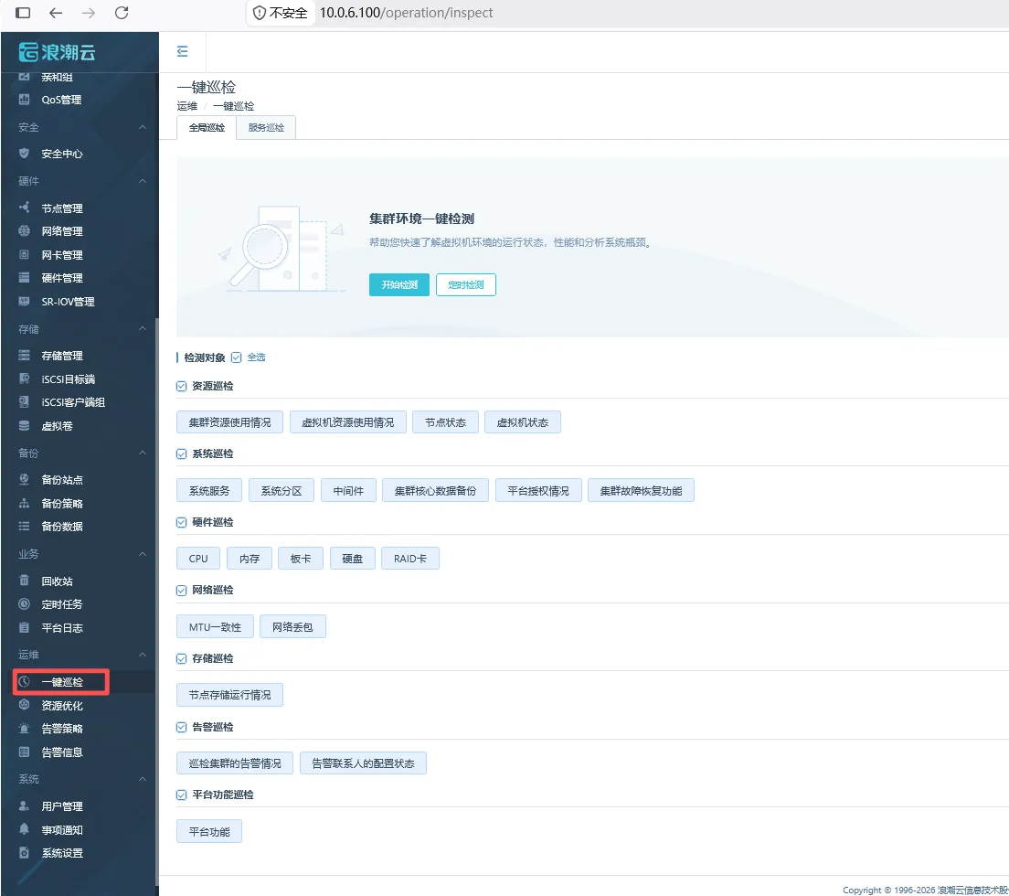1009x896 pixels.
Task: Open 安全中心 shield icon
Action: pyautogui.click(x=24, y=154)
